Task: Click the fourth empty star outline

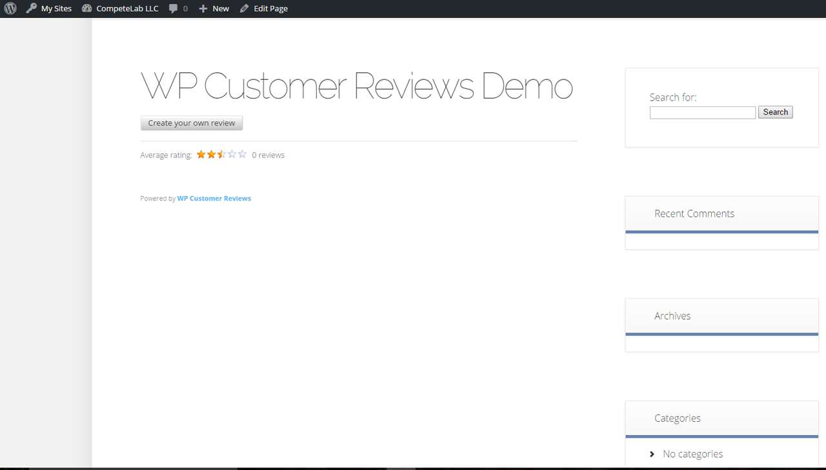Action: coord(232,154)
